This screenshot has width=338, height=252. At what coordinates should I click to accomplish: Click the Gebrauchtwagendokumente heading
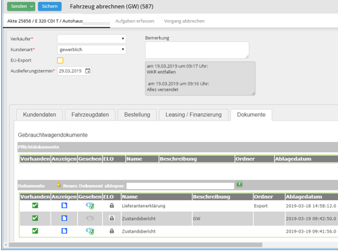click(x=53, y=135)
